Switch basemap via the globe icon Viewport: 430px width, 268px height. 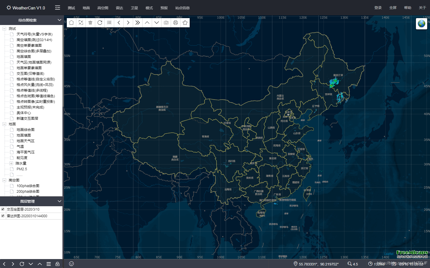[421, 24]
